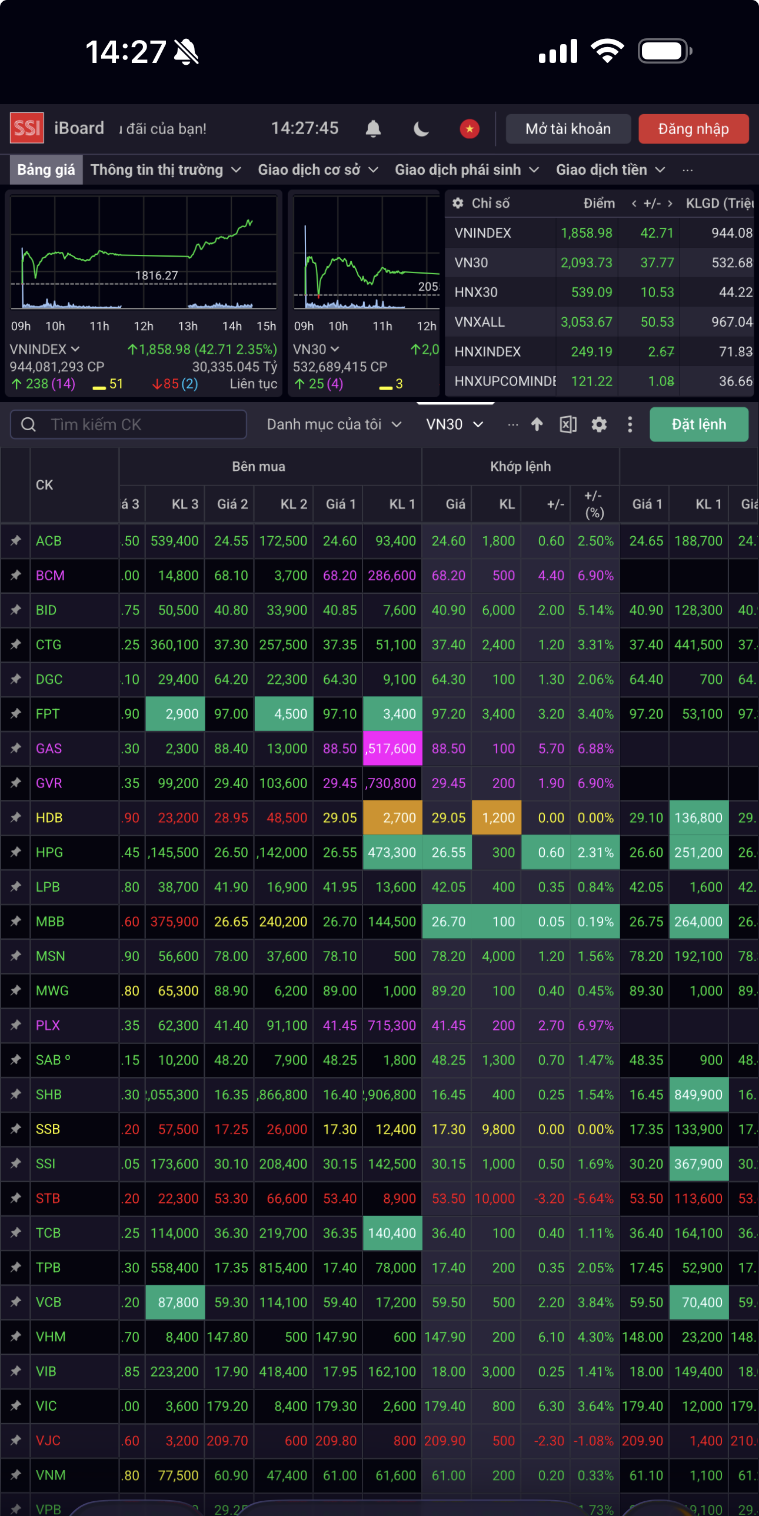Screen dimensions: 759x1516
Task: Pin the FPT stock row
Action: tap(16, 713)
